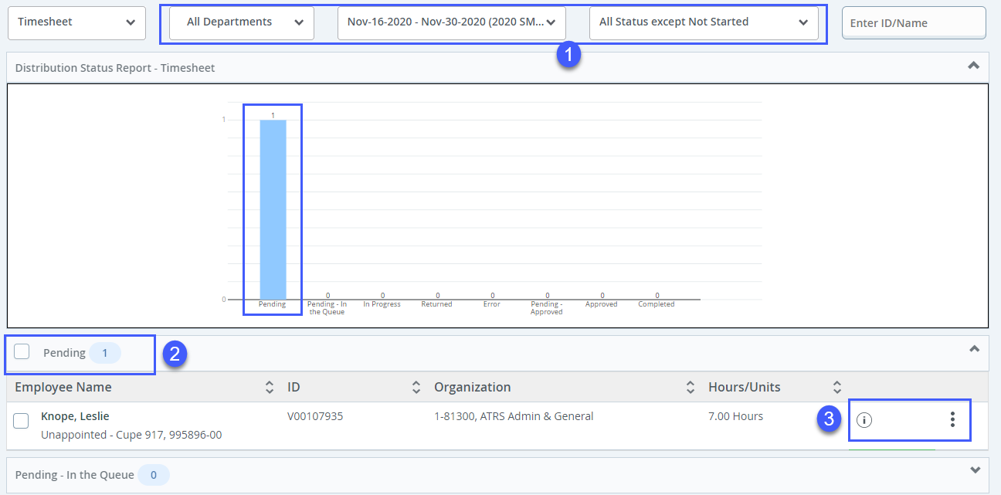
Task: Open the All Status except Not Started dropdown
Action: point(703,22)
